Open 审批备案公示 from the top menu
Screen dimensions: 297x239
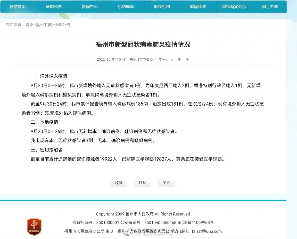coord(234,7)
